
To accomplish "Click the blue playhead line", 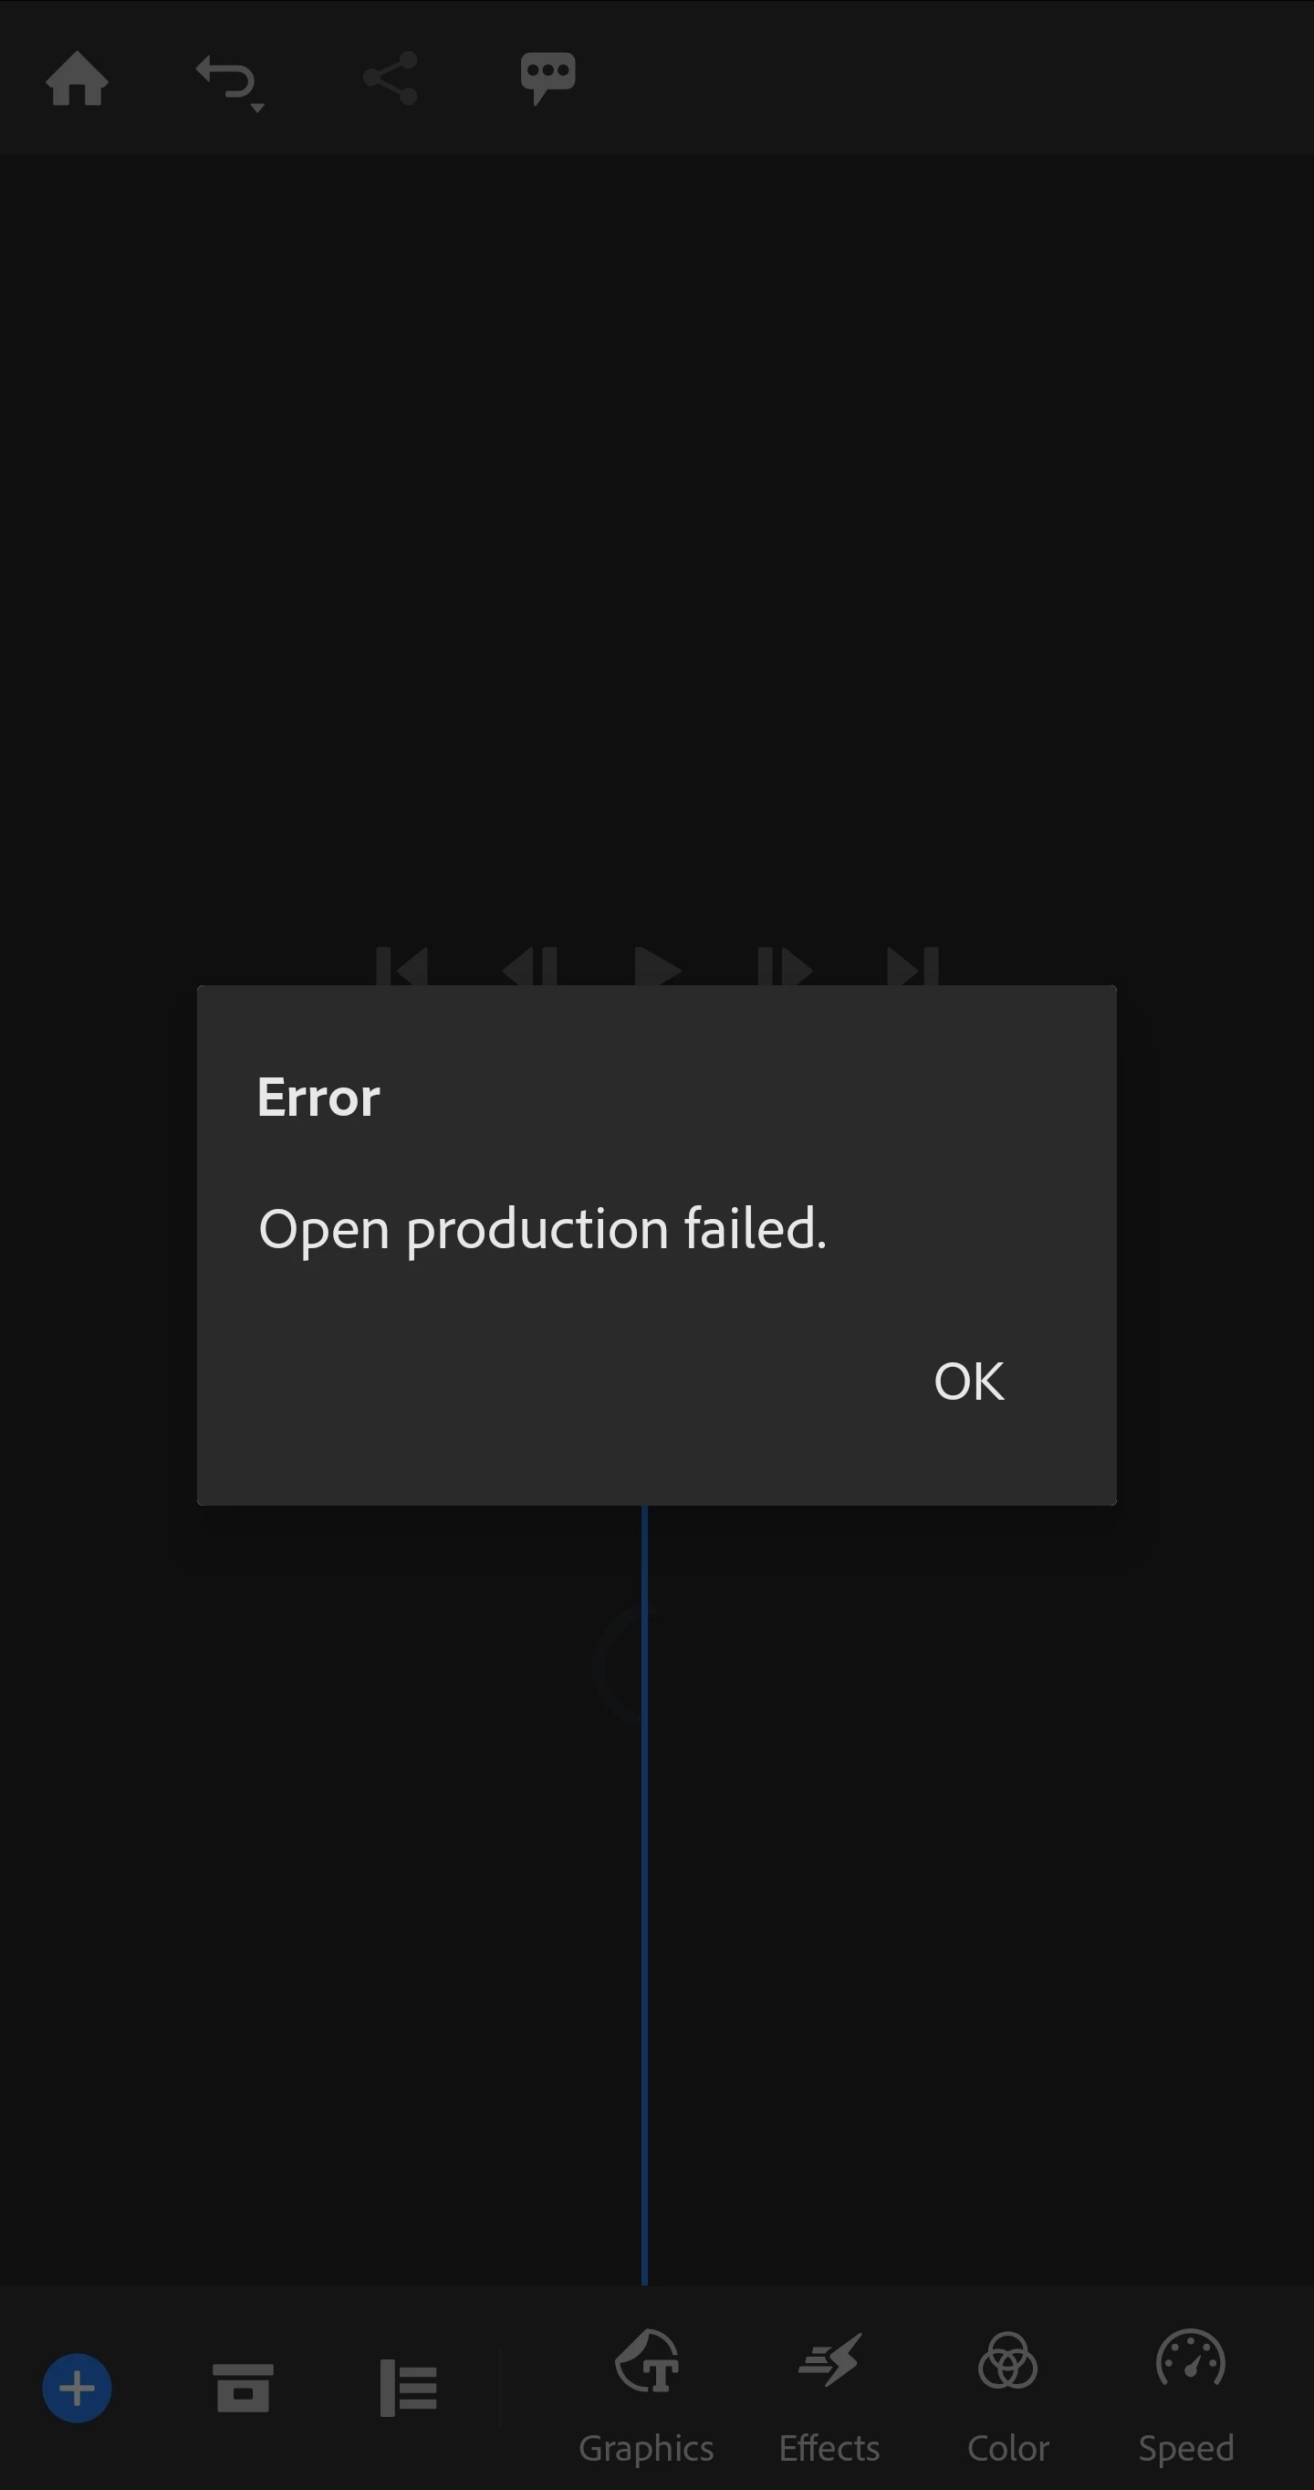I will coord(644,1895).
